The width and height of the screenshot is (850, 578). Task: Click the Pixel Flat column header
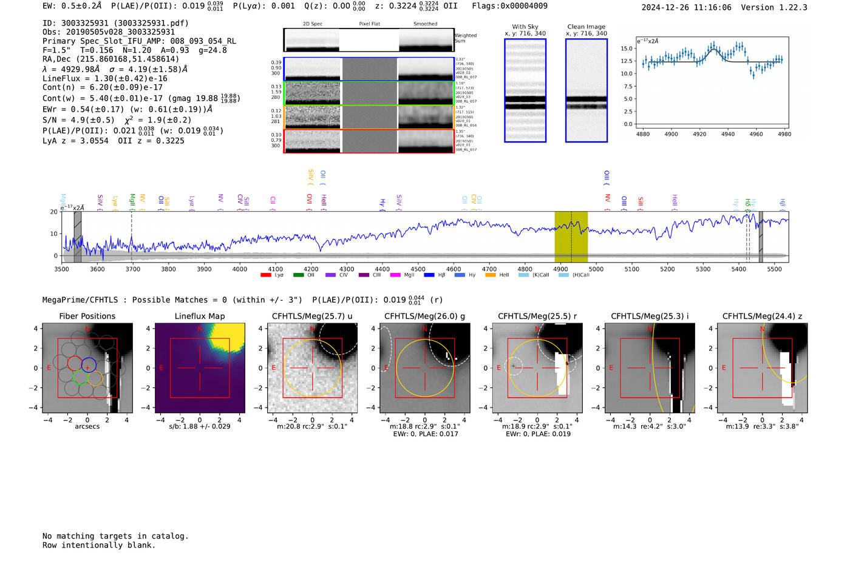pos(369,24)
